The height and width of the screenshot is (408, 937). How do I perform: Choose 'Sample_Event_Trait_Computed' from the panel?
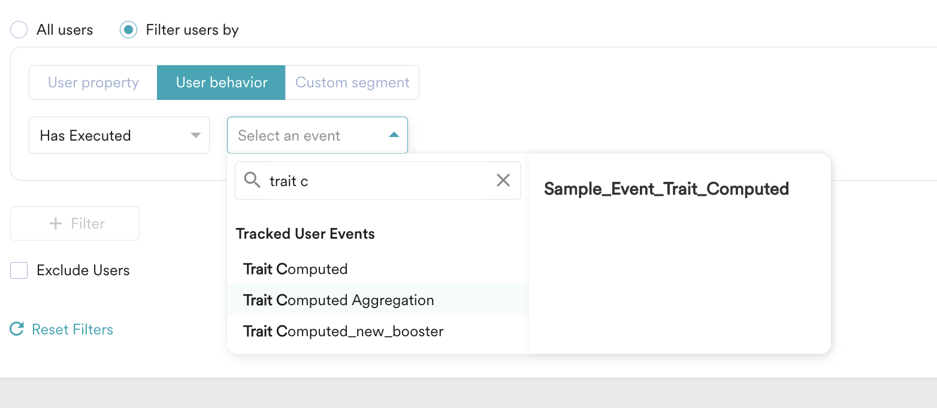666,188
